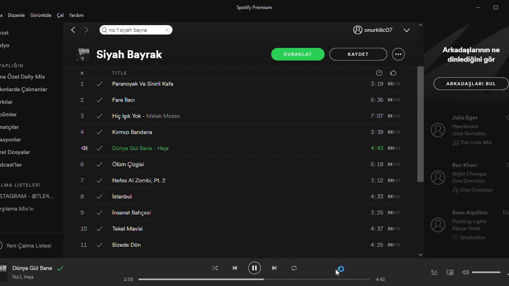The width and height of the screenshot is (509, 286).
Task: Click ARKADAŞLARI BUL button
Action: tap(471, 84)
